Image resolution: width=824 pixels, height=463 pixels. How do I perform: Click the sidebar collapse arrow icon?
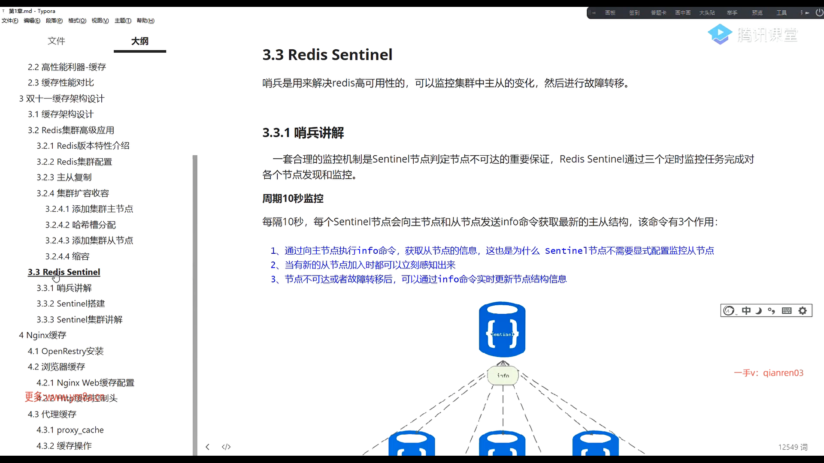pyautogui.click(x=207, y=447)
